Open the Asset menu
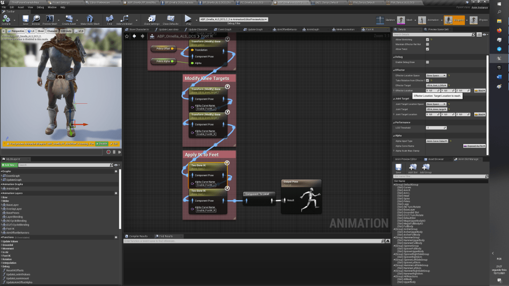This screenshot has width=509, height=286. (21, 7)
